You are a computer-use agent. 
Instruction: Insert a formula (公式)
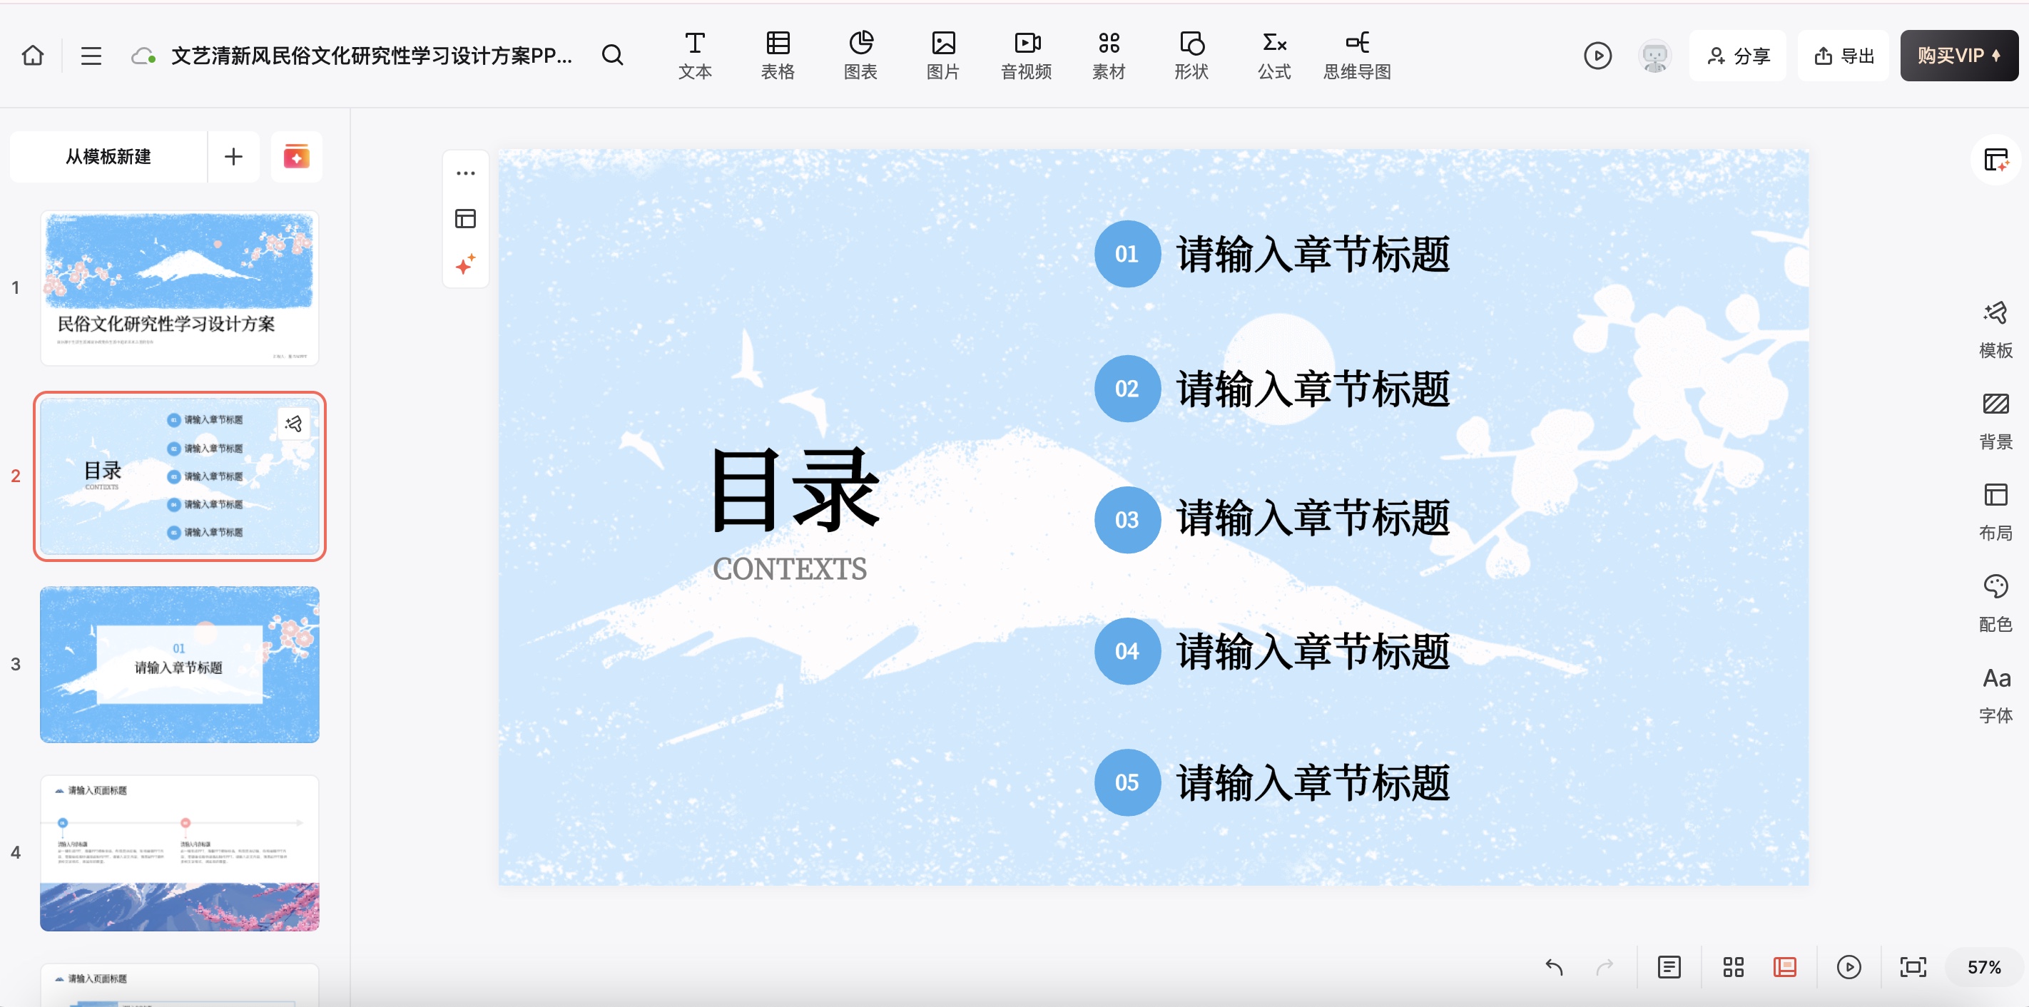coord(1274,55)
